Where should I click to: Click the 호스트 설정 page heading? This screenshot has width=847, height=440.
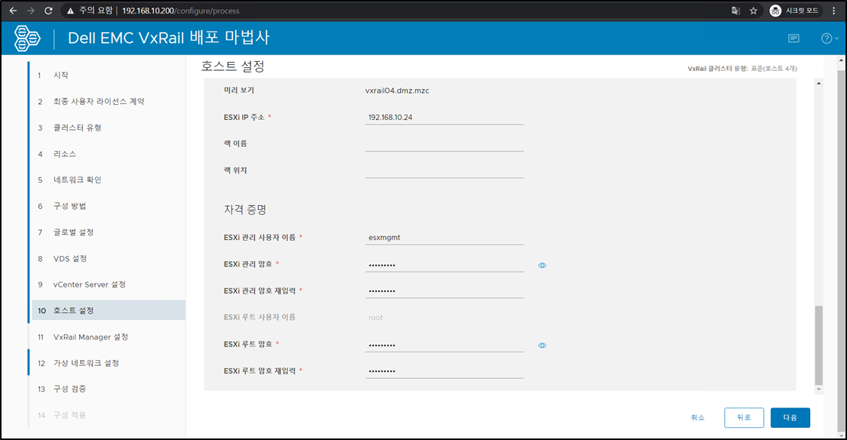tap(233, 66)
